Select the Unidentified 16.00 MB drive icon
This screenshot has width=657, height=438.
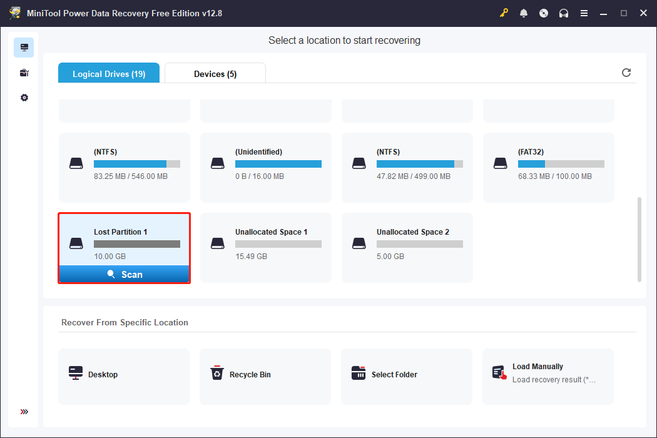[218, 163]
